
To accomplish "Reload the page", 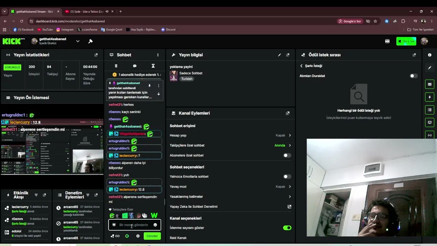I will [22, 21].
